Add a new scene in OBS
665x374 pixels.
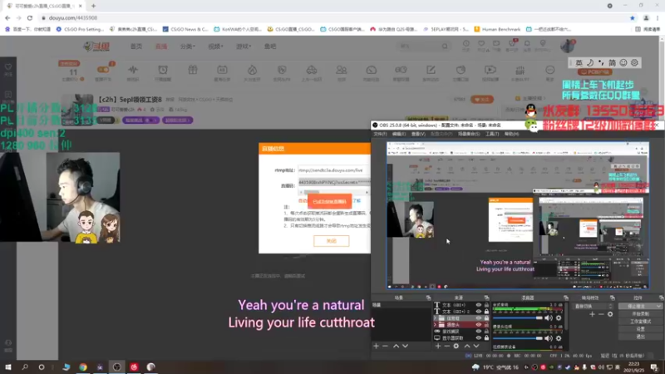tap(377, 346)
